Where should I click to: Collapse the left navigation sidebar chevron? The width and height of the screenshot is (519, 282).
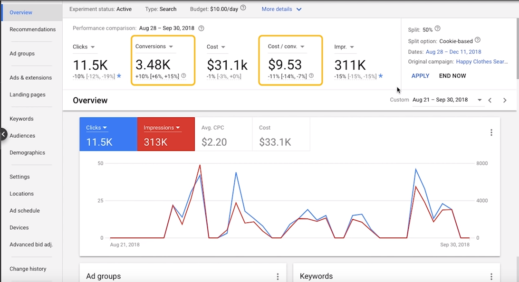(x=3, y=135)
